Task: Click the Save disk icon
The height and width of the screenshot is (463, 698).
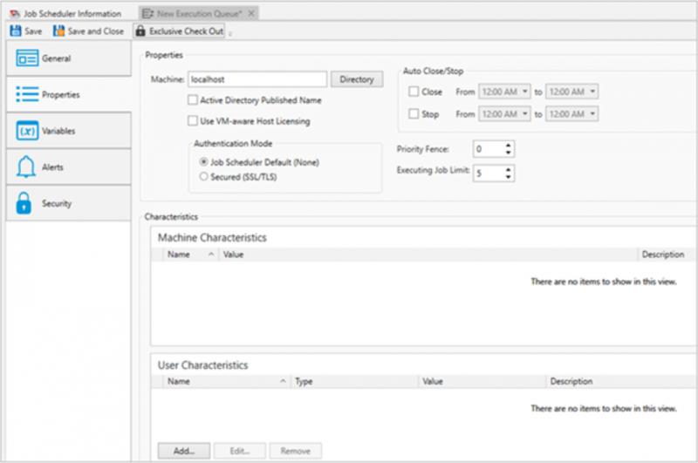Action: point(15,31)
